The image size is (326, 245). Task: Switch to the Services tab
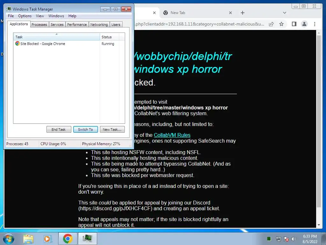click(57, 25)
